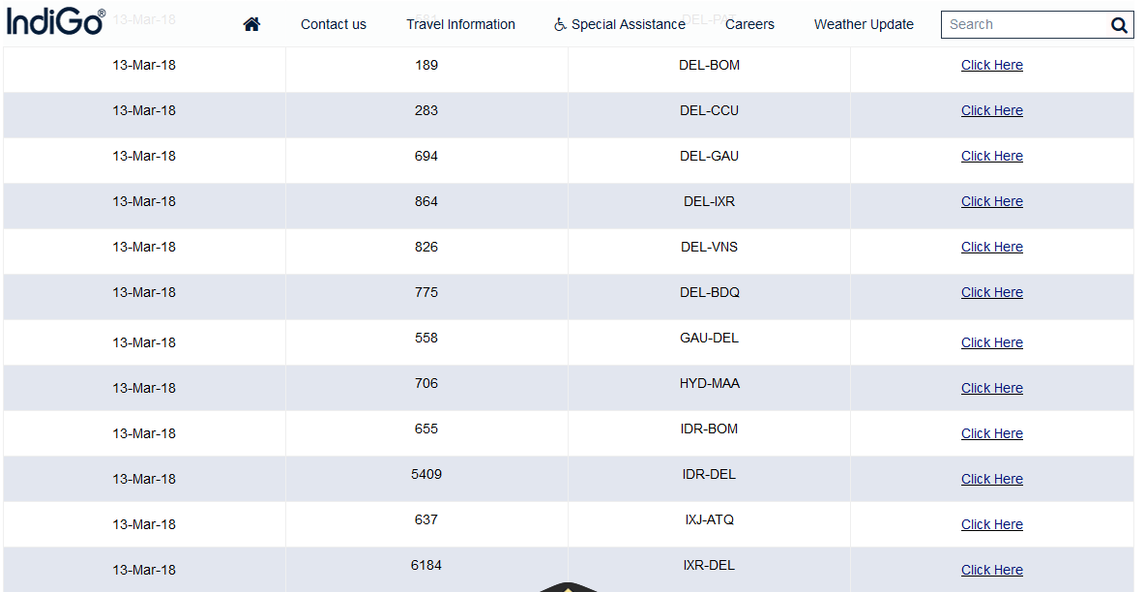This screenshot has height=592, width=1145.
Task: Click the wheelchair Special Assistance icon
Action: 560,24
